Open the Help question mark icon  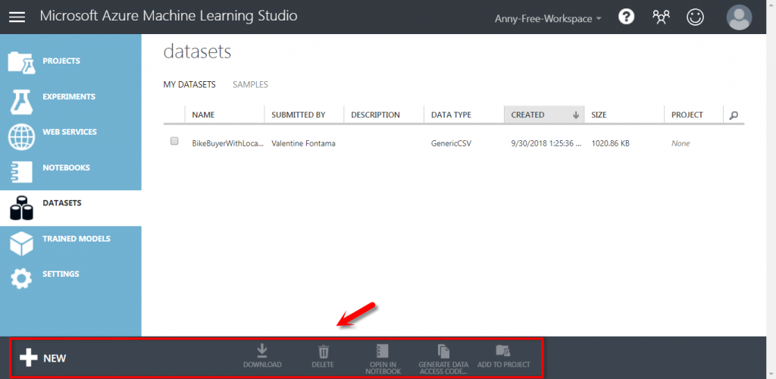click(x=627, y=17)
